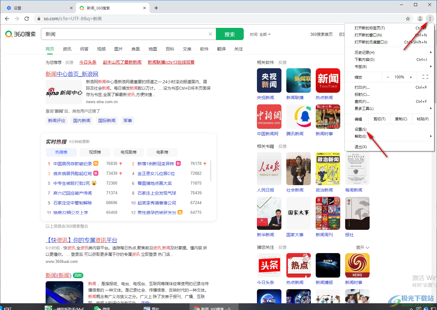
Task: Expand 帮助(E) submenu
Action: tap(389, 136)
